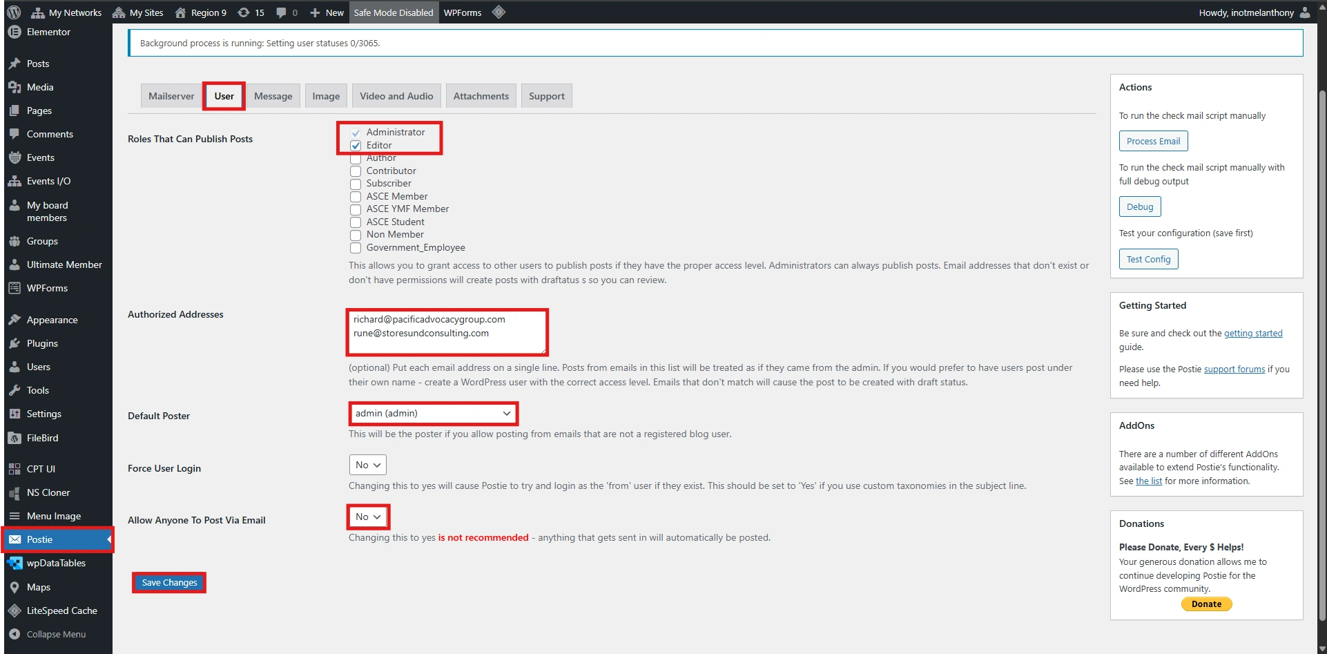
Task: Click the Posts pin icon in sidebar
Action: point(14,64)
